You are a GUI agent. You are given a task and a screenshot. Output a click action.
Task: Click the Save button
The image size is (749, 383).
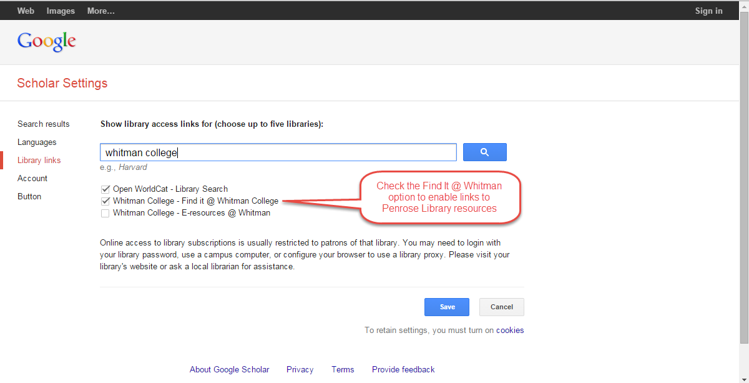[446, 307]
